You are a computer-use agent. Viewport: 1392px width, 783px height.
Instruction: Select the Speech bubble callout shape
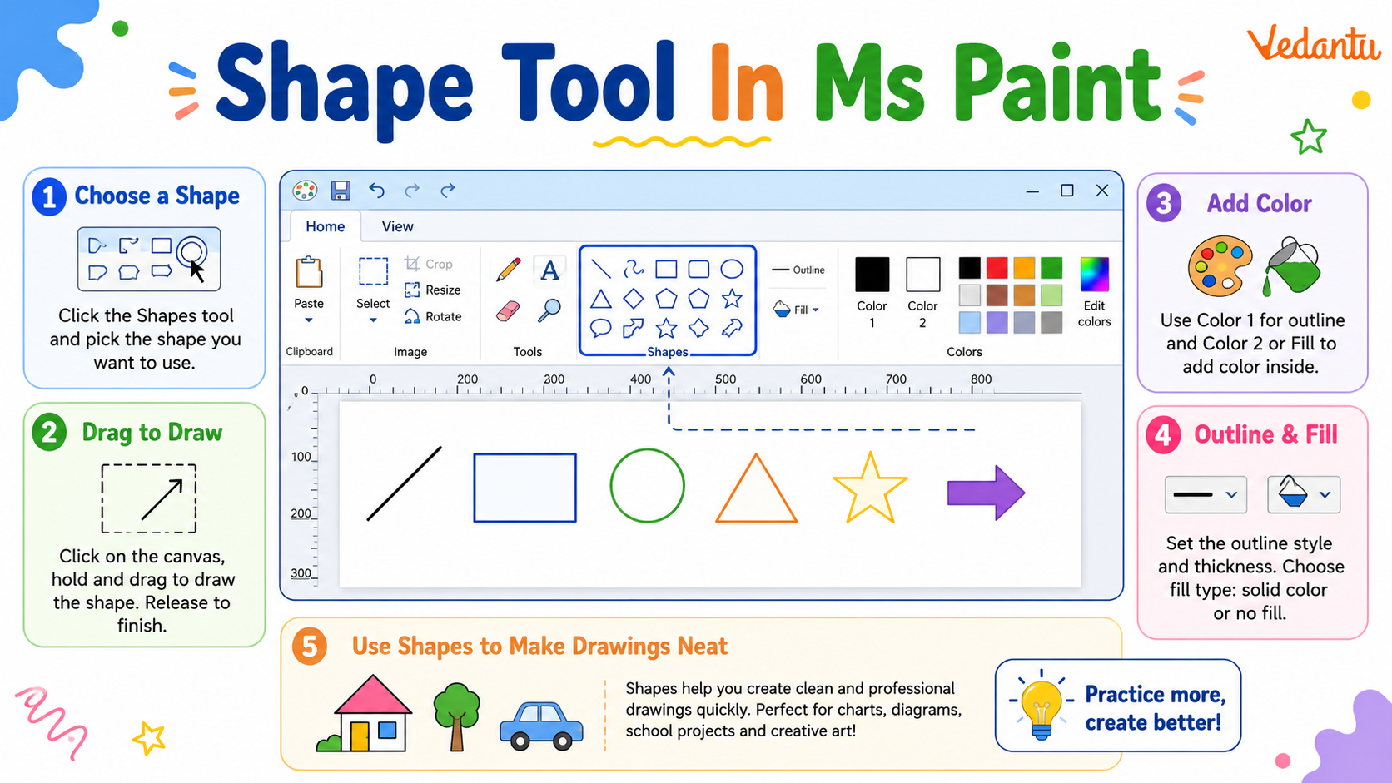coord(600,328)
